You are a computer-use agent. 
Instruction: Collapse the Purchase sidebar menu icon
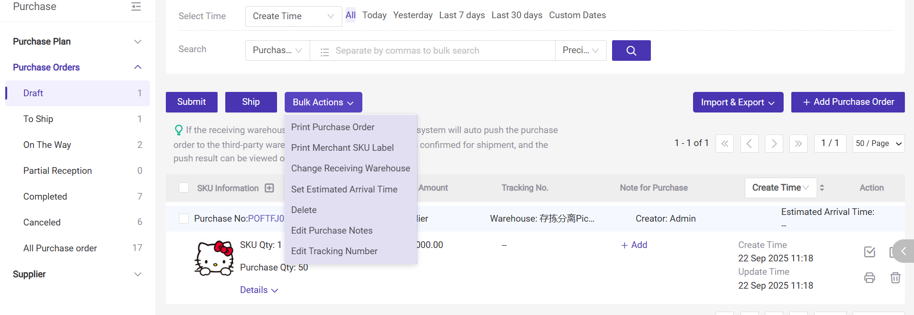click(136, 7)
